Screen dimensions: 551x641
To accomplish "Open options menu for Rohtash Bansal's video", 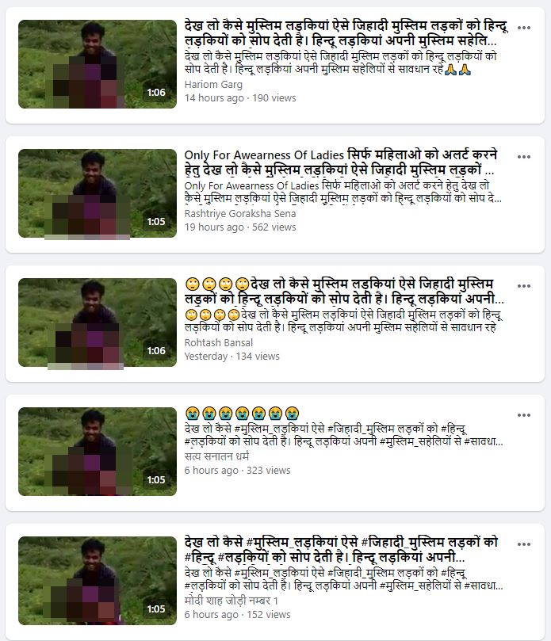I will (x=523, y=286).
